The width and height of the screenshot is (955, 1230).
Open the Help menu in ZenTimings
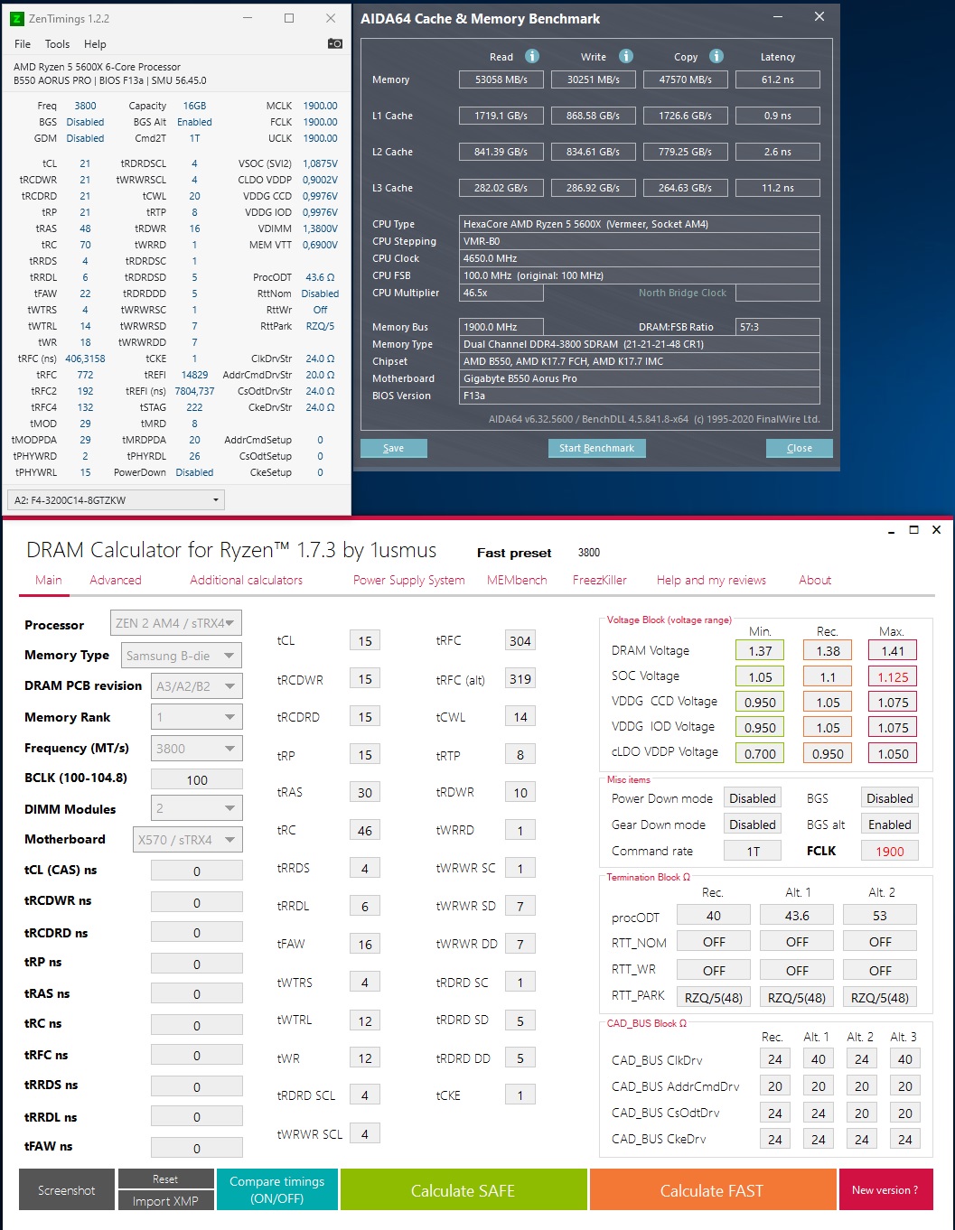coord(95,44)
